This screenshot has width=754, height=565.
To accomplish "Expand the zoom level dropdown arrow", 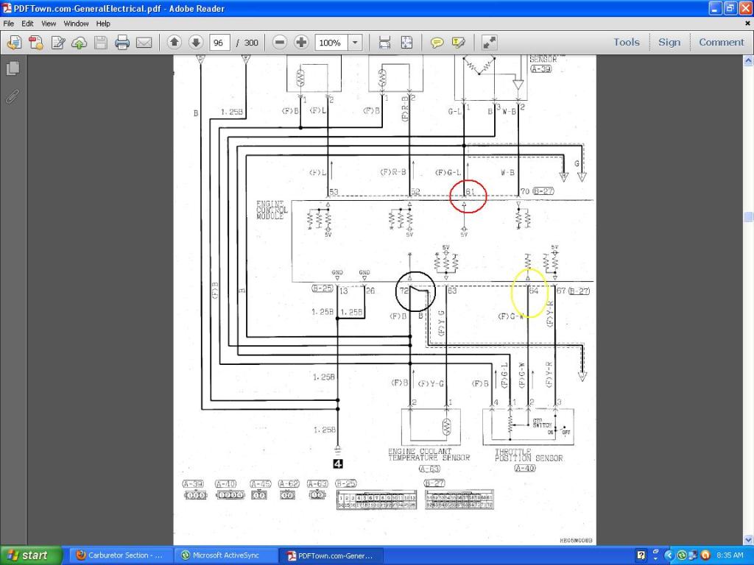I will click(x=355, y=43).
